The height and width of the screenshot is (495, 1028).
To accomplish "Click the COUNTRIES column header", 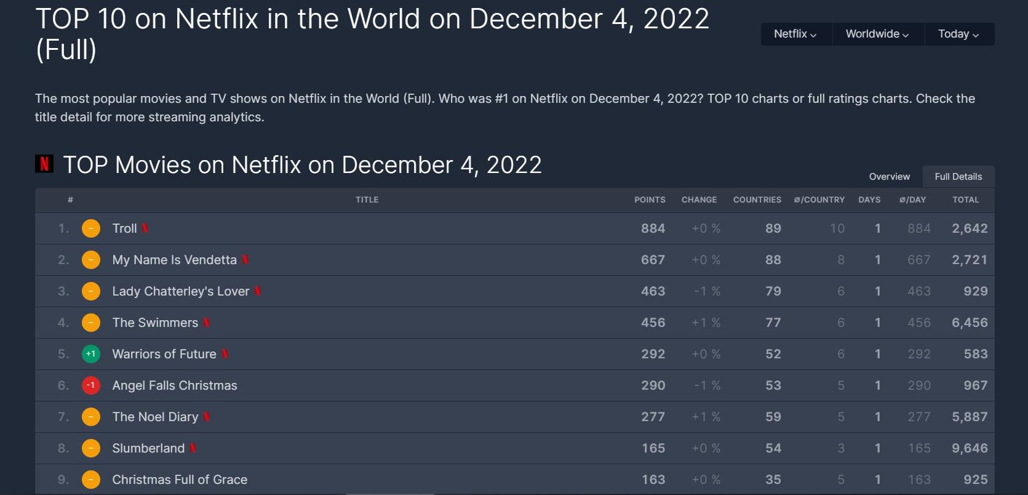I will [757, 199].
